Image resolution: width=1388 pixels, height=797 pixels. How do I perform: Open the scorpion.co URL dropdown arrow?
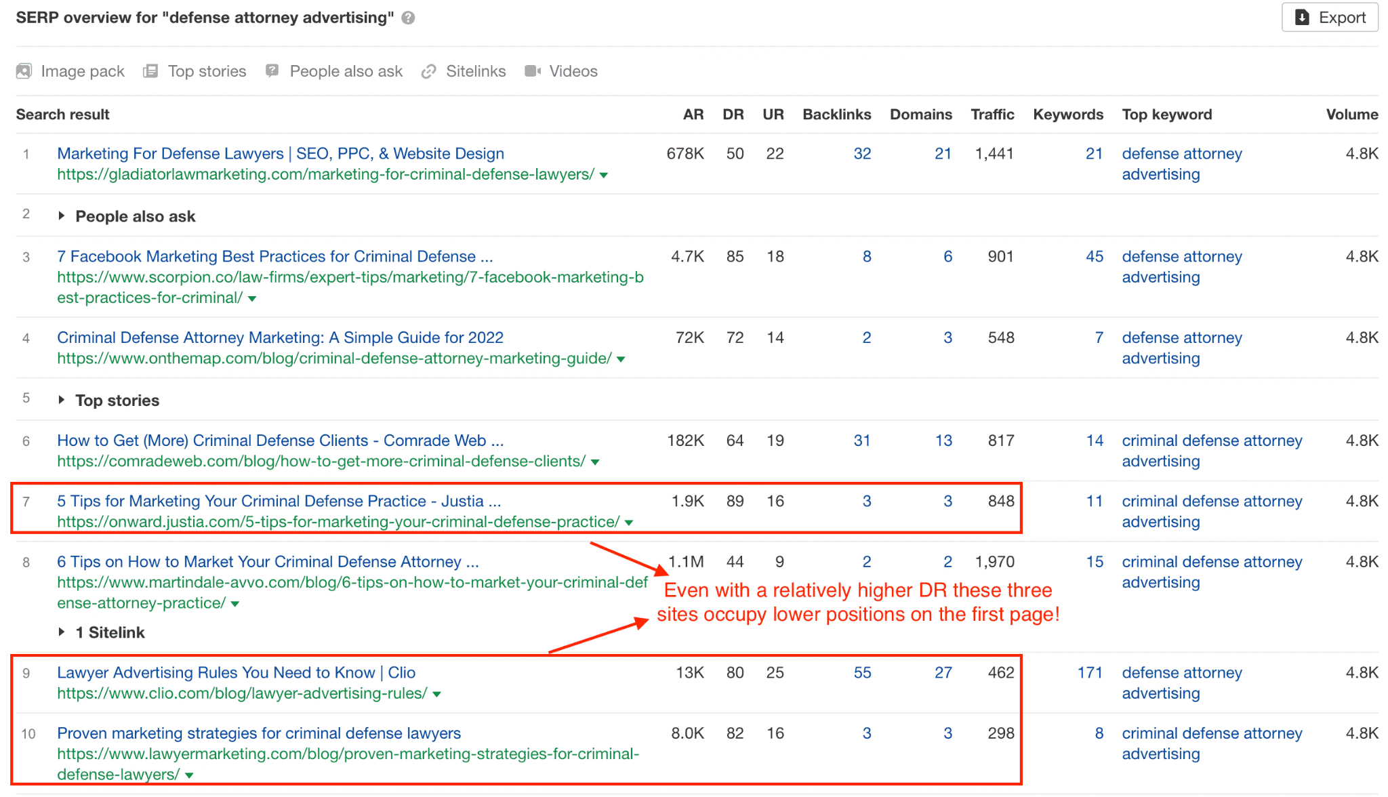pyautogui.click(x=252, y=299)
